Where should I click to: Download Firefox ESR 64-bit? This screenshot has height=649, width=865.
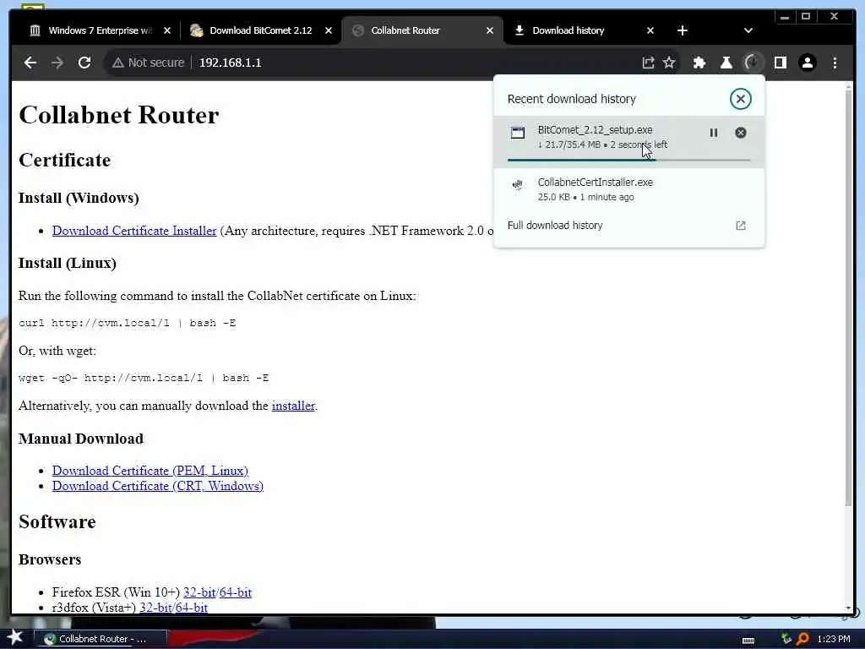[x=236, y=592]
